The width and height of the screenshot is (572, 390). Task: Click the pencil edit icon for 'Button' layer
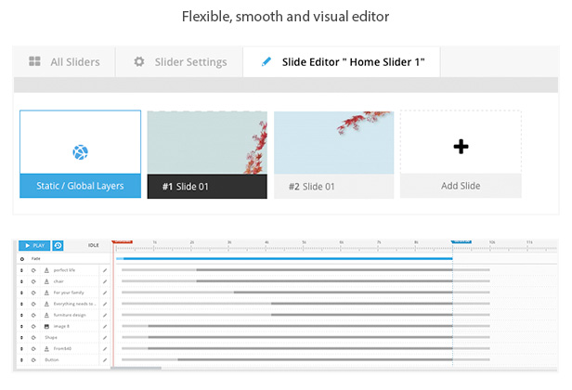click(x=105, y=360)
